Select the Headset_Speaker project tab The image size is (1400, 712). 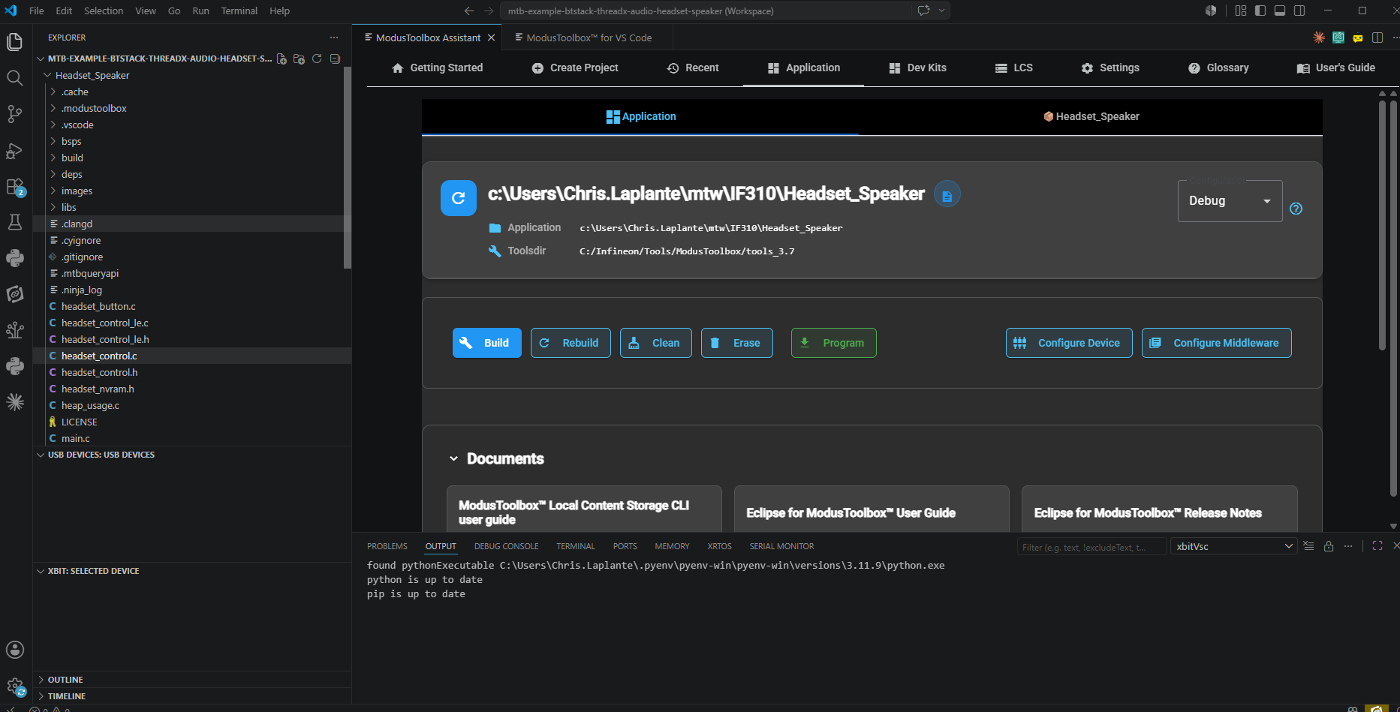point(1091,116)
